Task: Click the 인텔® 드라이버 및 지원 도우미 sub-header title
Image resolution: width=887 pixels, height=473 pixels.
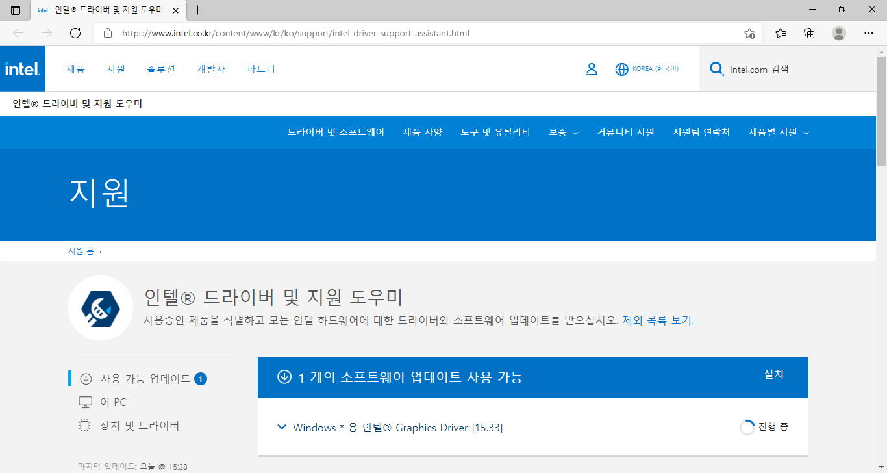Action: pos(77,104)
